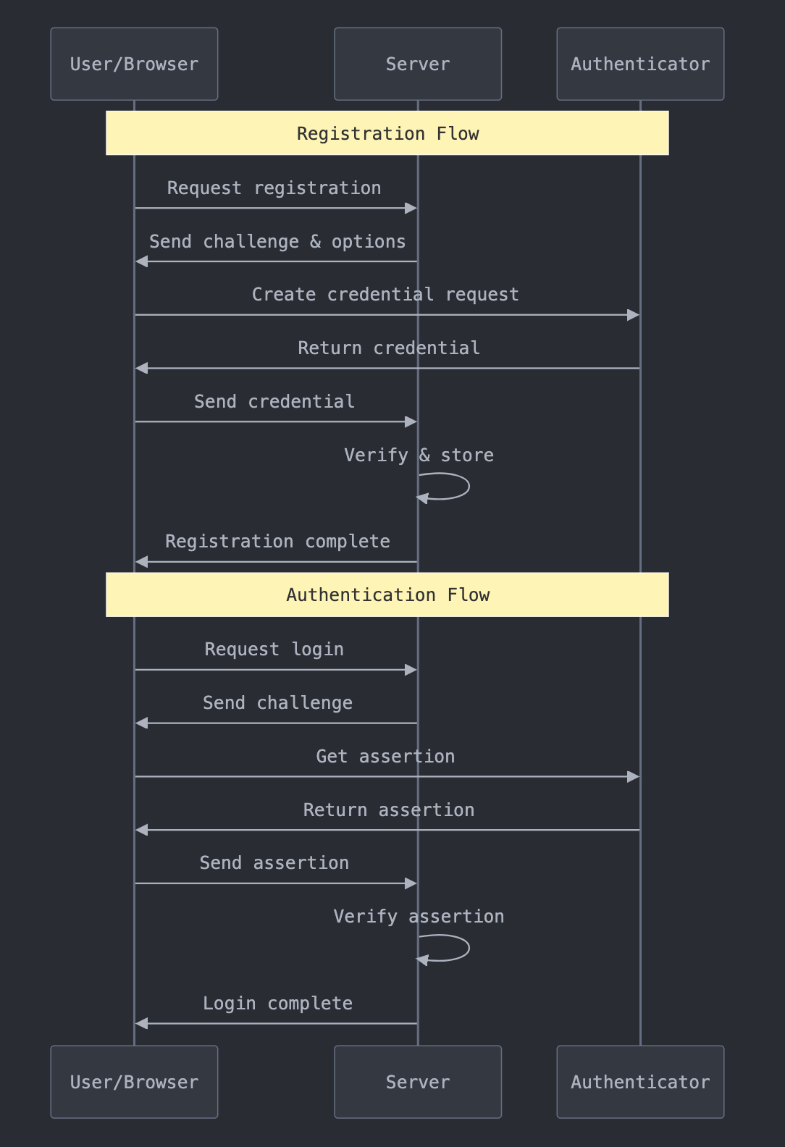Select the yellow Authentication Flow note

pyautogui.click(x=387, y=595)
